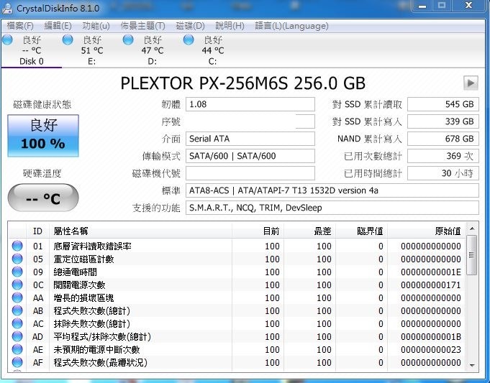
Task: Select the C: drive tab at 44 °C
Action: point(212,50)
